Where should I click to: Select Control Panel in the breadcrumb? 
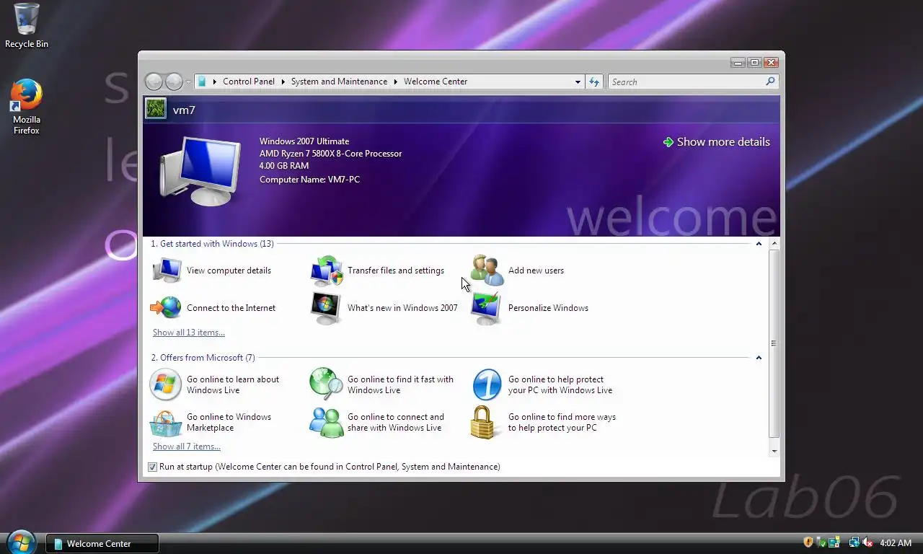click(x=249, y=82)
